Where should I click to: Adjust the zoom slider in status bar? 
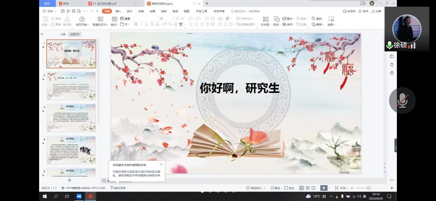pyautogui.click(x=368, y=188)
